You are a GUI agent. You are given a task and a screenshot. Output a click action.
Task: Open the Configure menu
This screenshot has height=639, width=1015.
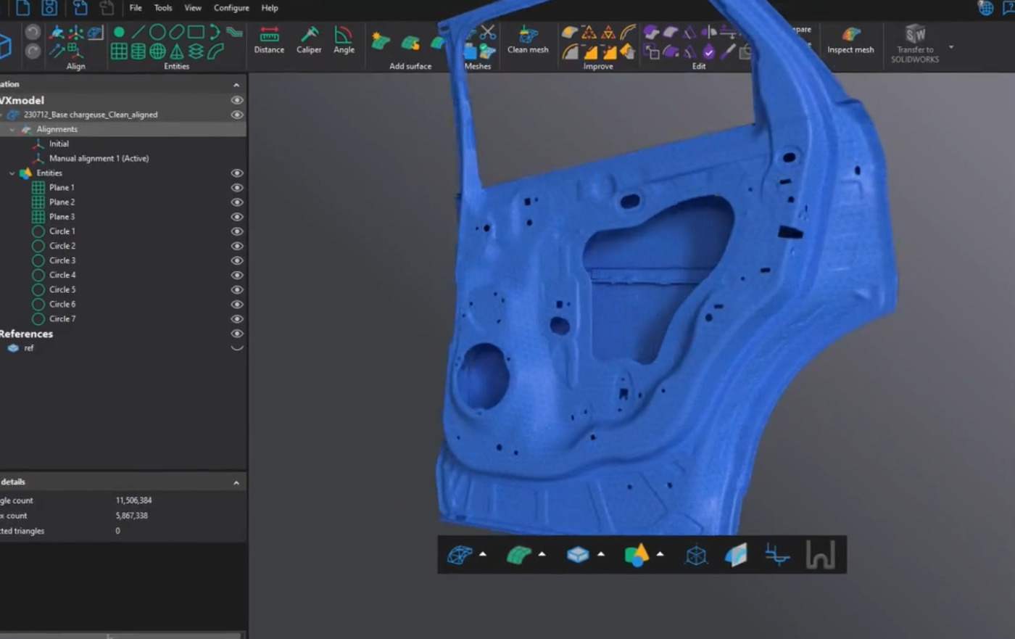tap(231, 8)
